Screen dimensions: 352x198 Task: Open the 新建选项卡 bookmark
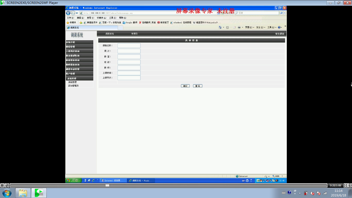(90, 22)
